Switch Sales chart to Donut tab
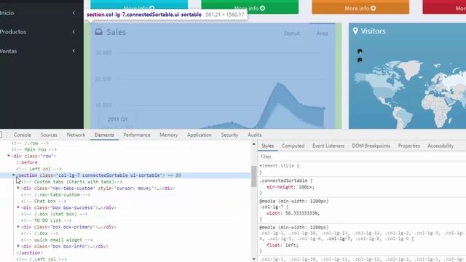Screen dimensions: 466x262 (x=292, y=33)
